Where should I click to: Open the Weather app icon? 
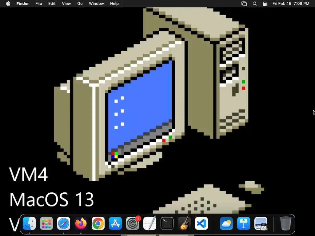226,223
